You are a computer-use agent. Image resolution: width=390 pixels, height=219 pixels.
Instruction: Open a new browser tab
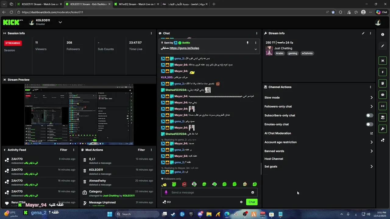214,4
